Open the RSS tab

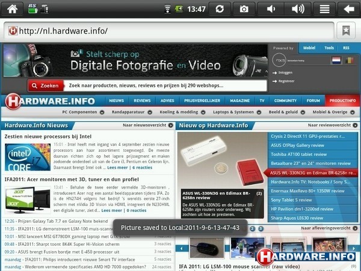[x=346, y=48]
